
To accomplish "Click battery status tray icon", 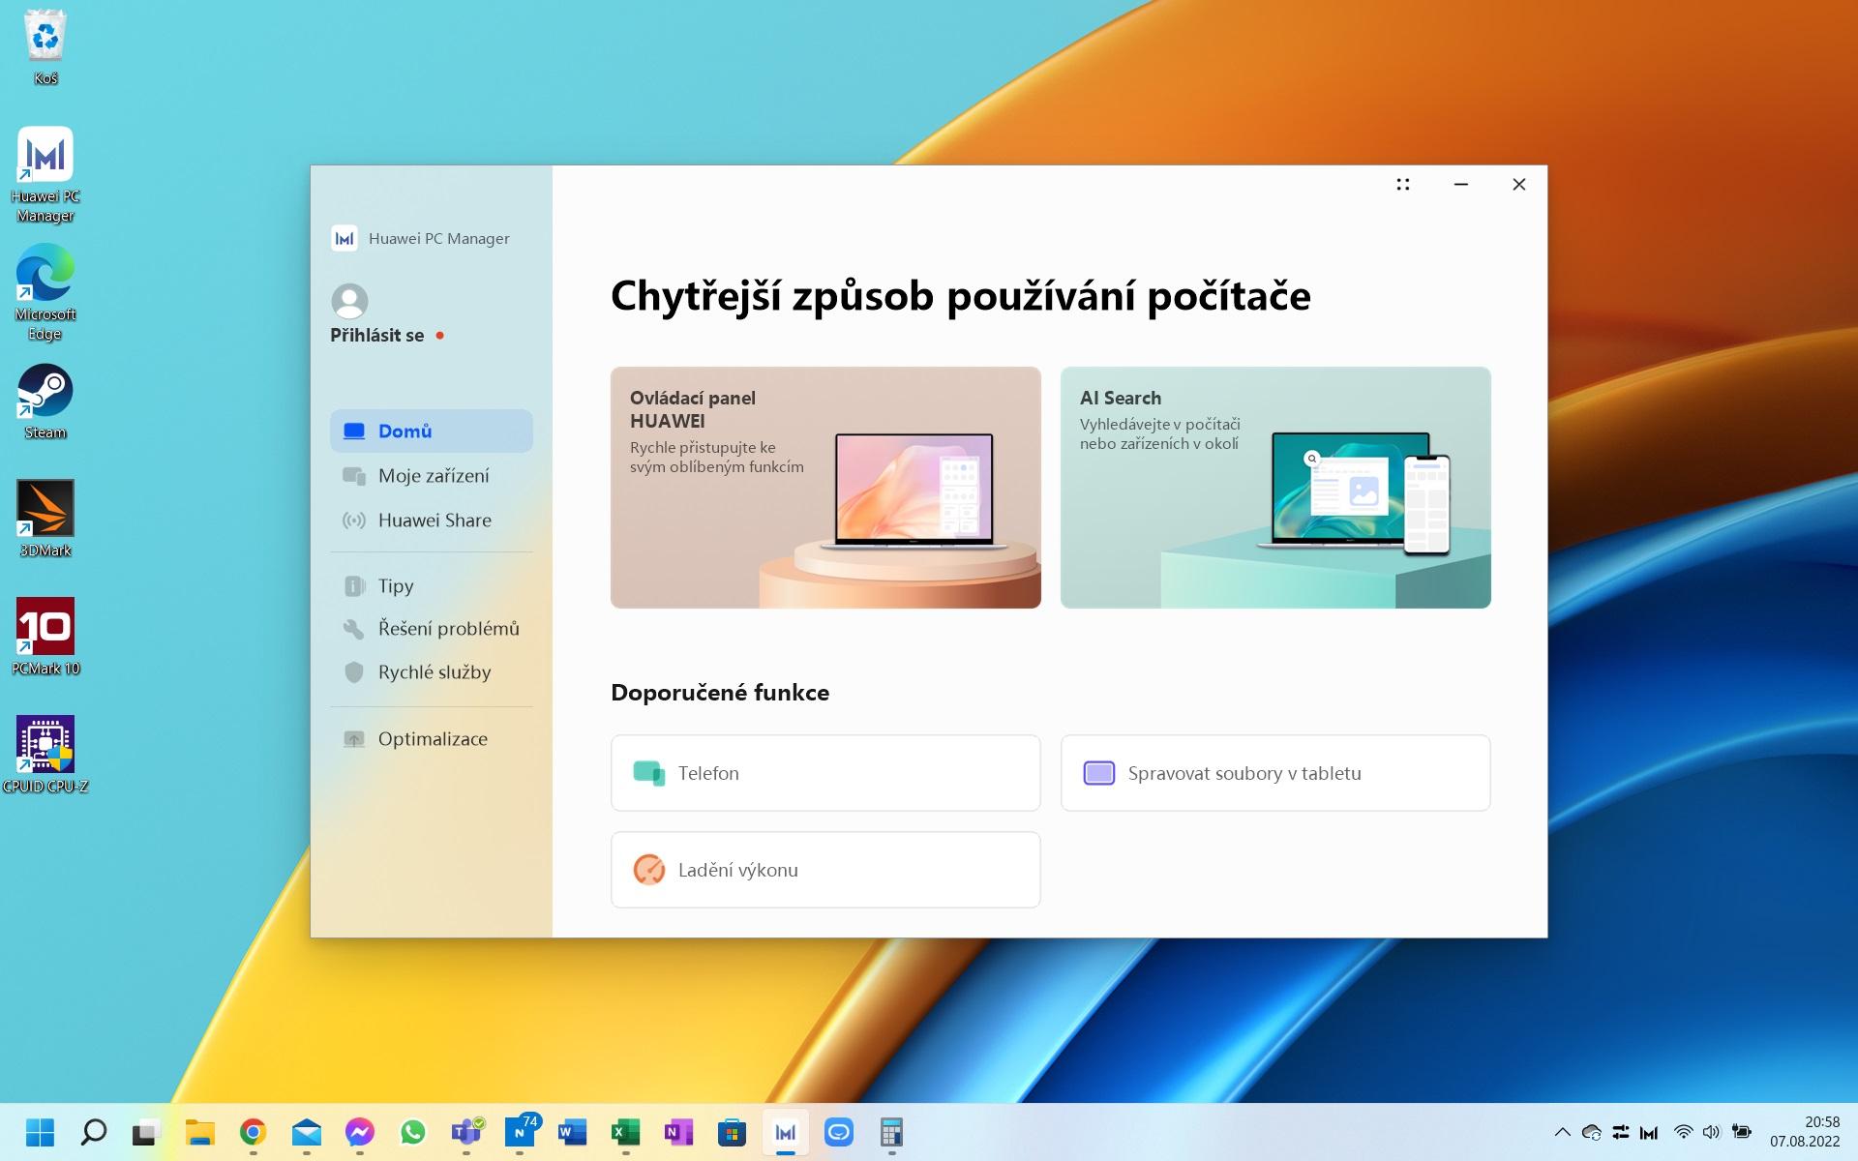I will [x=1742, y=1132].
